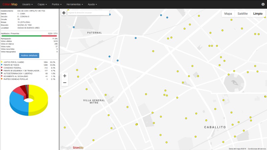The width and height of the screenshot is (267, 150).
Task: Select the FRENTE DE IZQUIERDA Y DE TRABAJADOR row
Action: click(29, 71)
